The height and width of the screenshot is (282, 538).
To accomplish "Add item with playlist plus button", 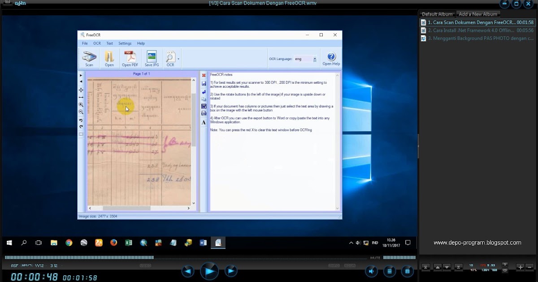I will pyautogui.click(x=520, y=267).
